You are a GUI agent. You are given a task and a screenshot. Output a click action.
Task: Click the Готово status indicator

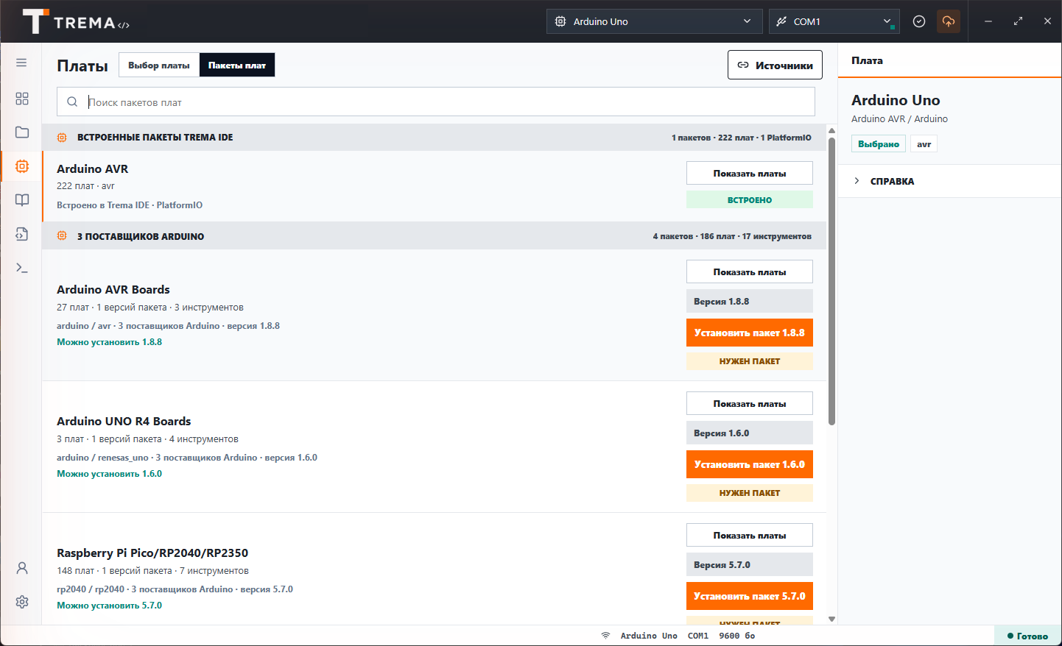[x=1028, y=636]
